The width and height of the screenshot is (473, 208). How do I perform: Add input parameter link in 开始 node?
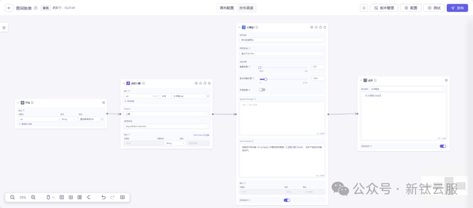point(25,124)
